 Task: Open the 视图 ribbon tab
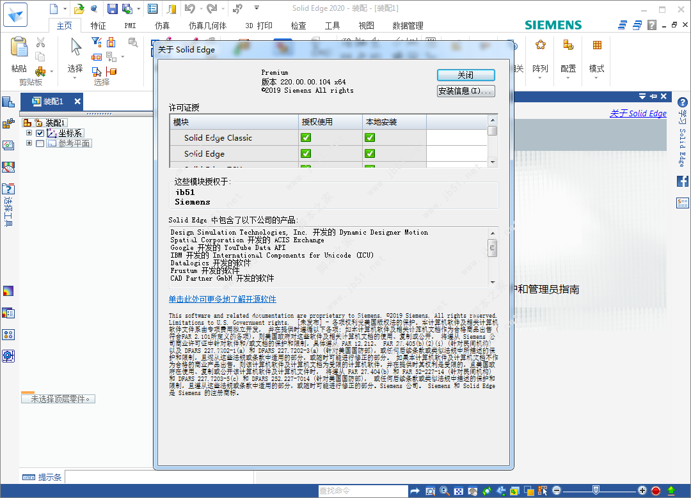click(x=366, y=26)
